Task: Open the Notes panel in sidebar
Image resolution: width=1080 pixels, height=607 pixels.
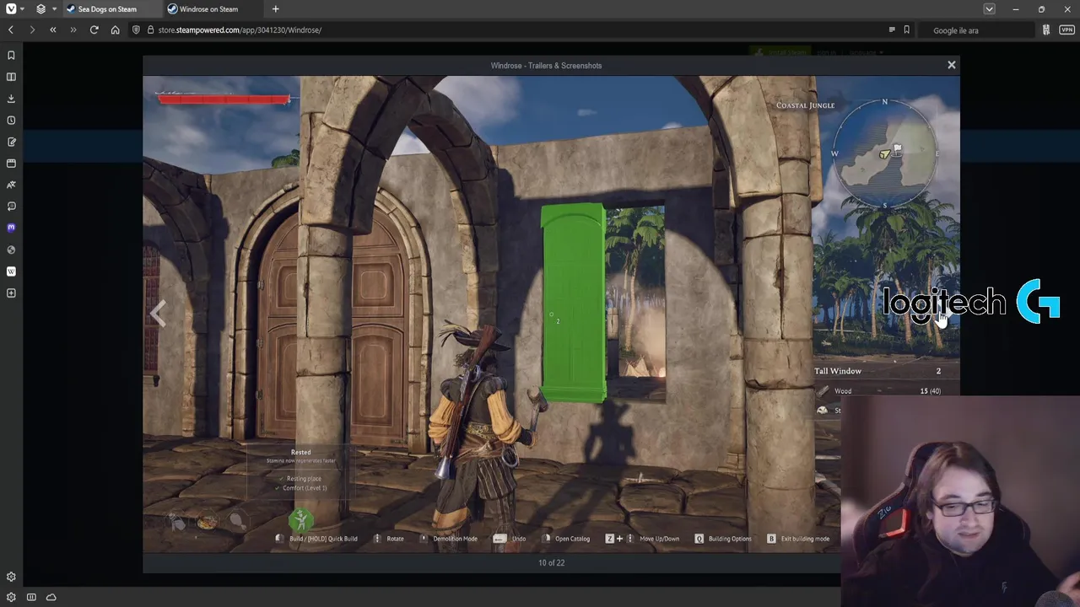Action: (x=11, y=142)
